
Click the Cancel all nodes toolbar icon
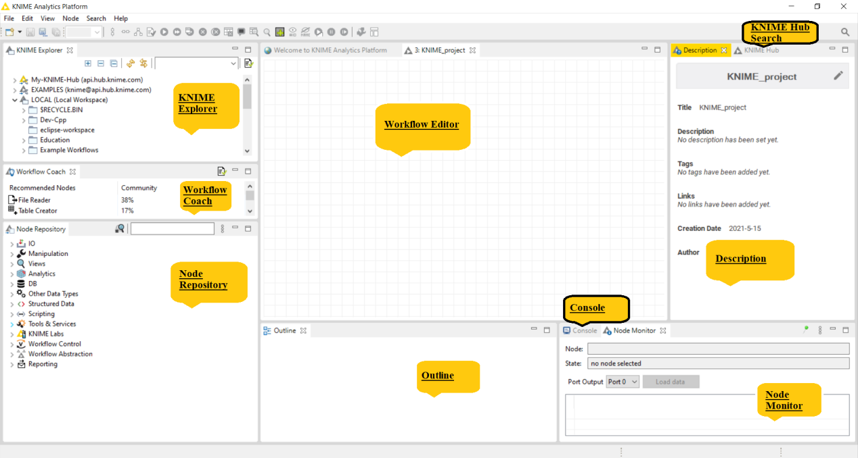[216, 32]
